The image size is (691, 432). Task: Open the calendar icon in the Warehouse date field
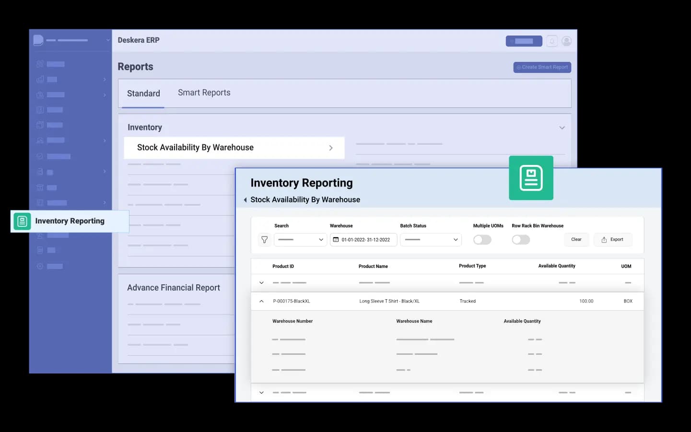point(336,240)
